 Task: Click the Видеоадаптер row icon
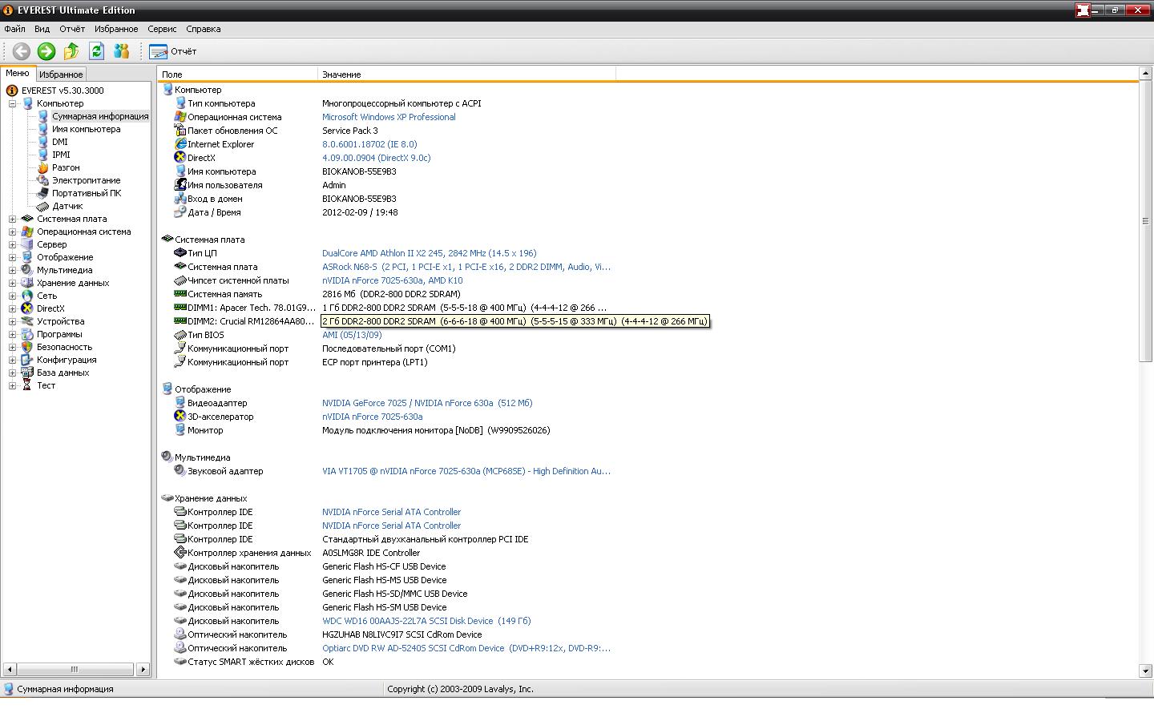pyautogui.click(x=180, y=403)
